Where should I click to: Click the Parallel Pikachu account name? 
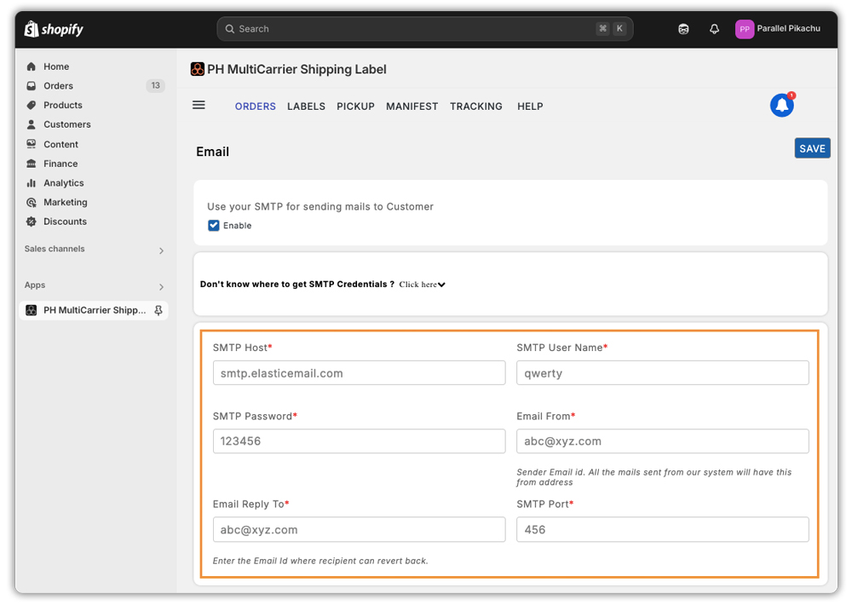click(x=788, y=28)
